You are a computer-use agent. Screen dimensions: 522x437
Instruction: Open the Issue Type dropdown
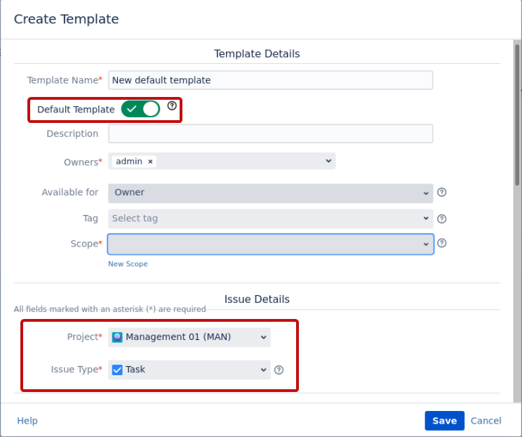[x=189, y=370]
